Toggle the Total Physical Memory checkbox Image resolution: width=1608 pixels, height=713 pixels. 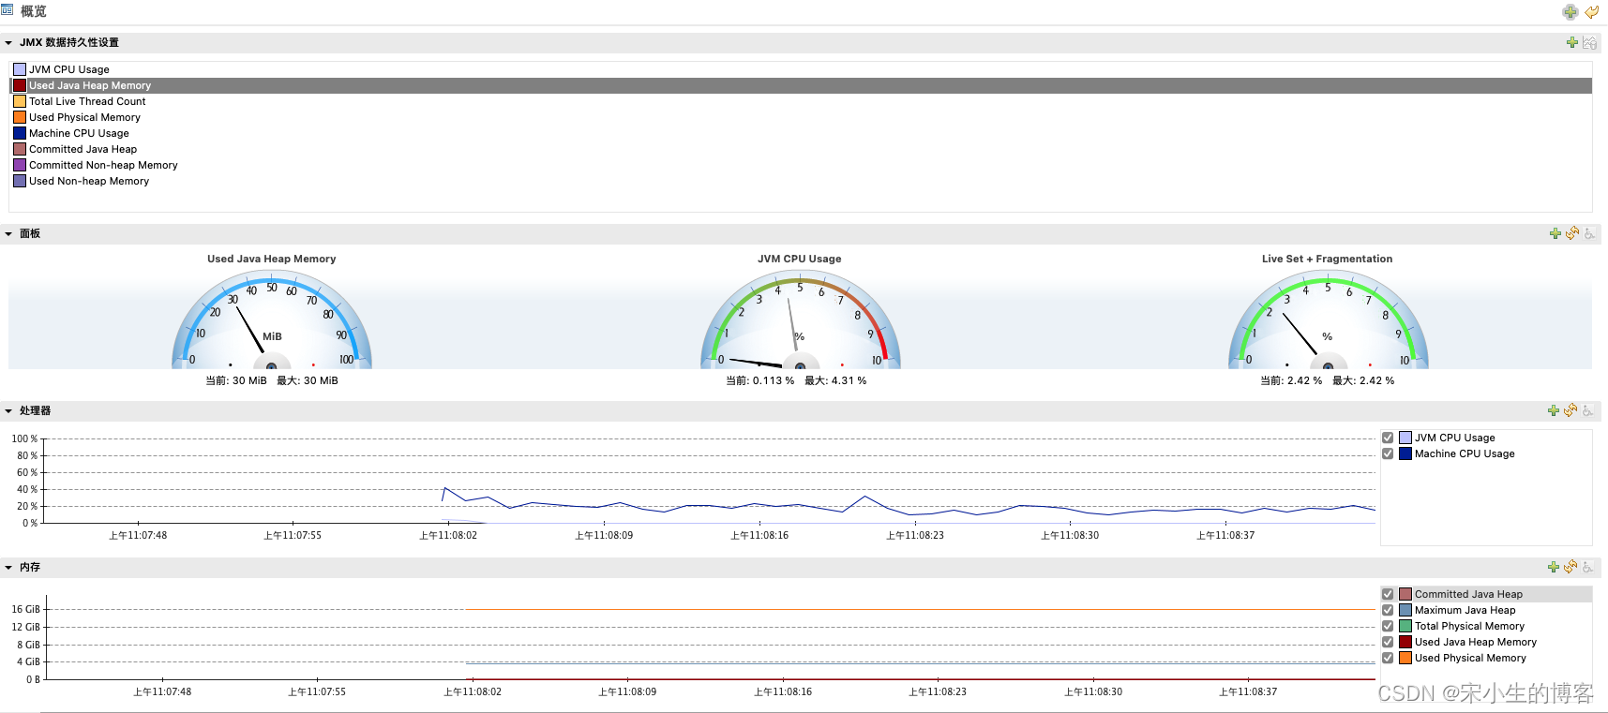1388,626
